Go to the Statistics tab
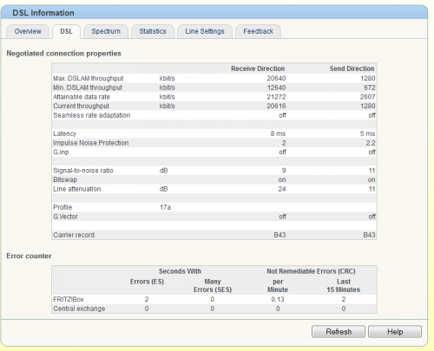 (x=153, y=31)
